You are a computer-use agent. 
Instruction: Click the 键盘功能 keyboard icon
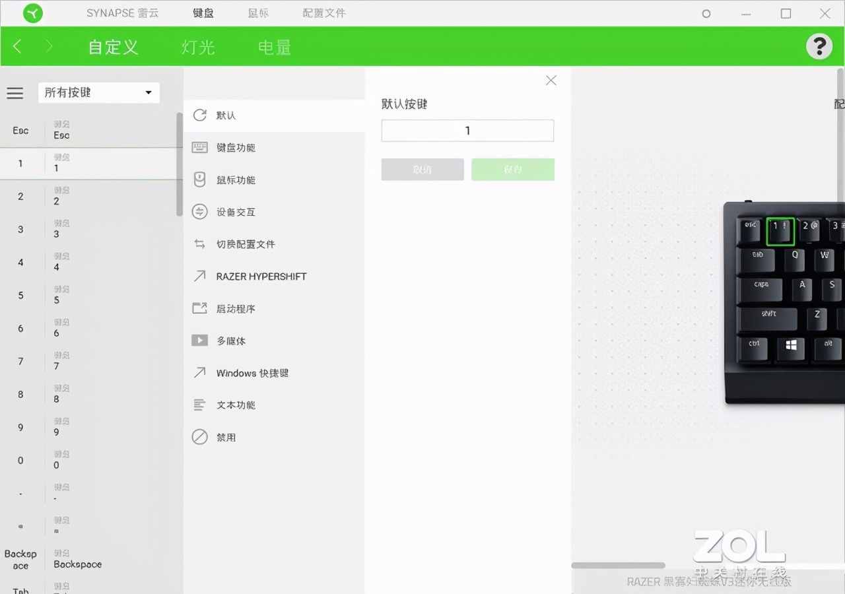(x=199, y=147)
